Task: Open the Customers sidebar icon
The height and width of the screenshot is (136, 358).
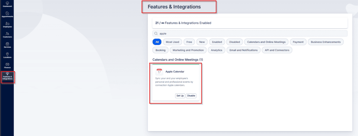Action: (x=7, y=35)
